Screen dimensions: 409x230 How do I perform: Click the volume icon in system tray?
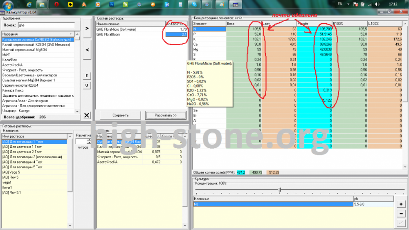pyautogui.click(x=377, y=4)
